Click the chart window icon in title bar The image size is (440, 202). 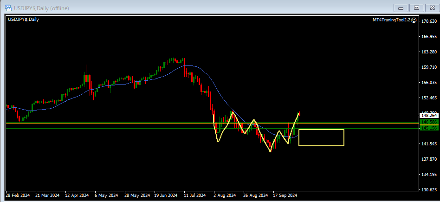coord(8,7)
